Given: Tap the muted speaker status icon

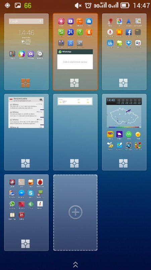Looking at the screenshot, I should tap(78, 5).
